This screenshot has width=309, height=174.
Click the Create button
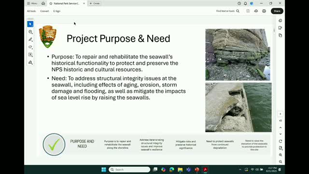coord(95,3)
